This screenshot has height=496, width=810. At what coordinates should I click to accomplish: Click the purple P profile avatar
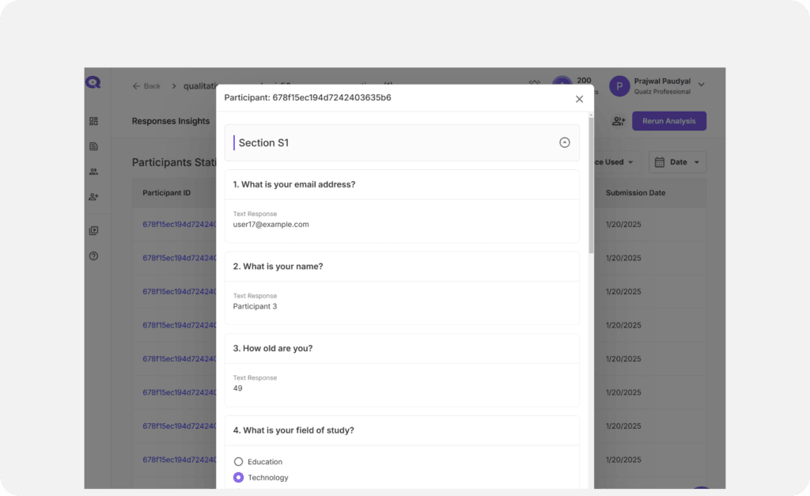coord(619,85)
